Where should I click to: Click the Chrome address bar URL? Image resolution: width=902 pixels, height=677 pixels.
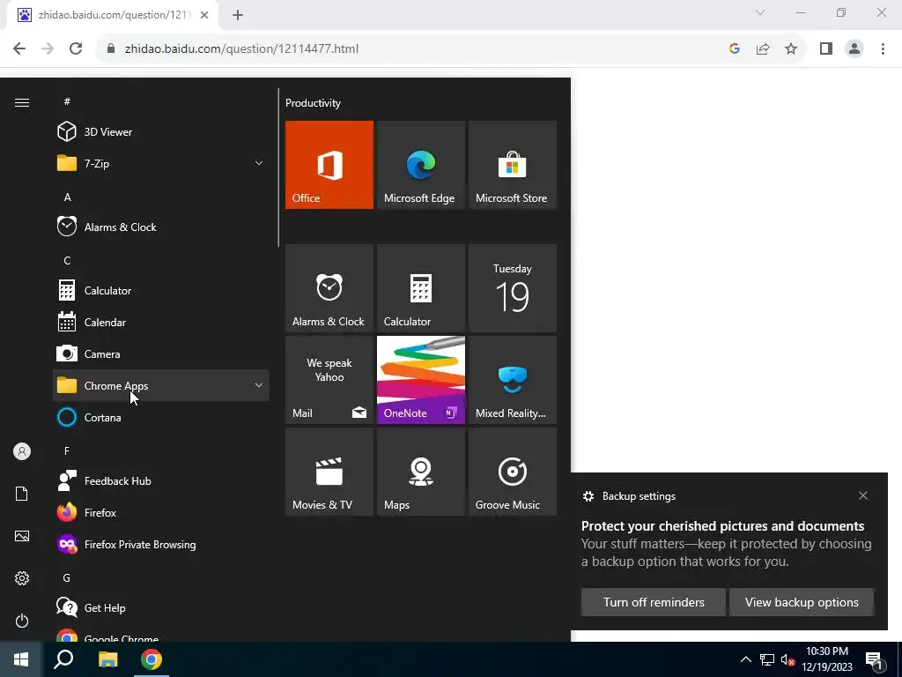point(241,48)
